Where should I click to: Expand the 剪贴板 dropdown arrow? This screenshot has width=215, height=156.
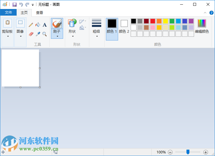pyautogui.click(x=8, y=36)
